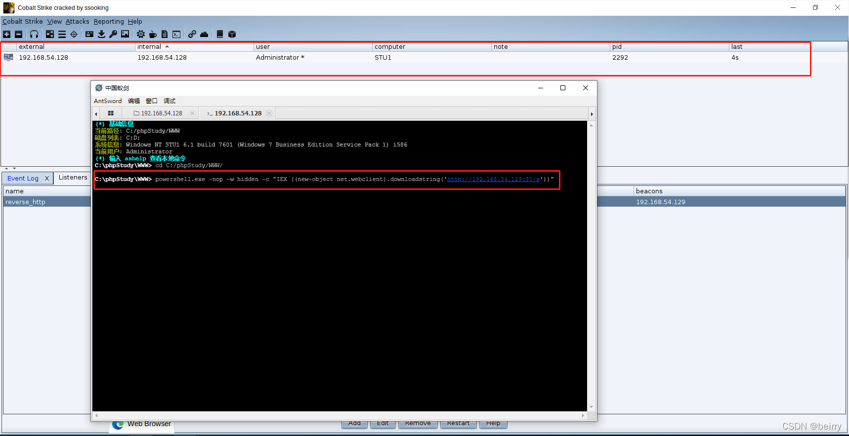Open the 编辑 menu in AntSword
The height and width of the screenshot is (436, 849).
pos(134,101)
